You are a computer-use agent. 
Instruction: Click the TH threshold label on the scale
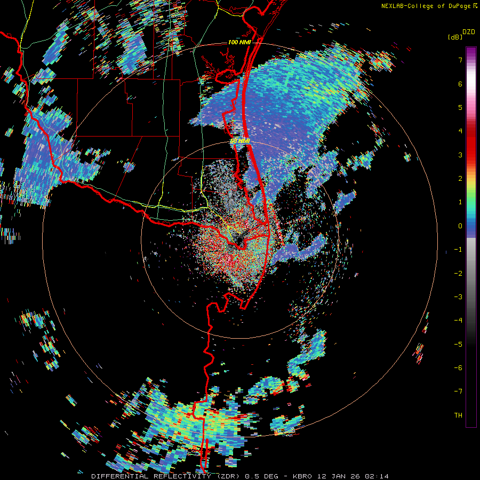point(458,415)
